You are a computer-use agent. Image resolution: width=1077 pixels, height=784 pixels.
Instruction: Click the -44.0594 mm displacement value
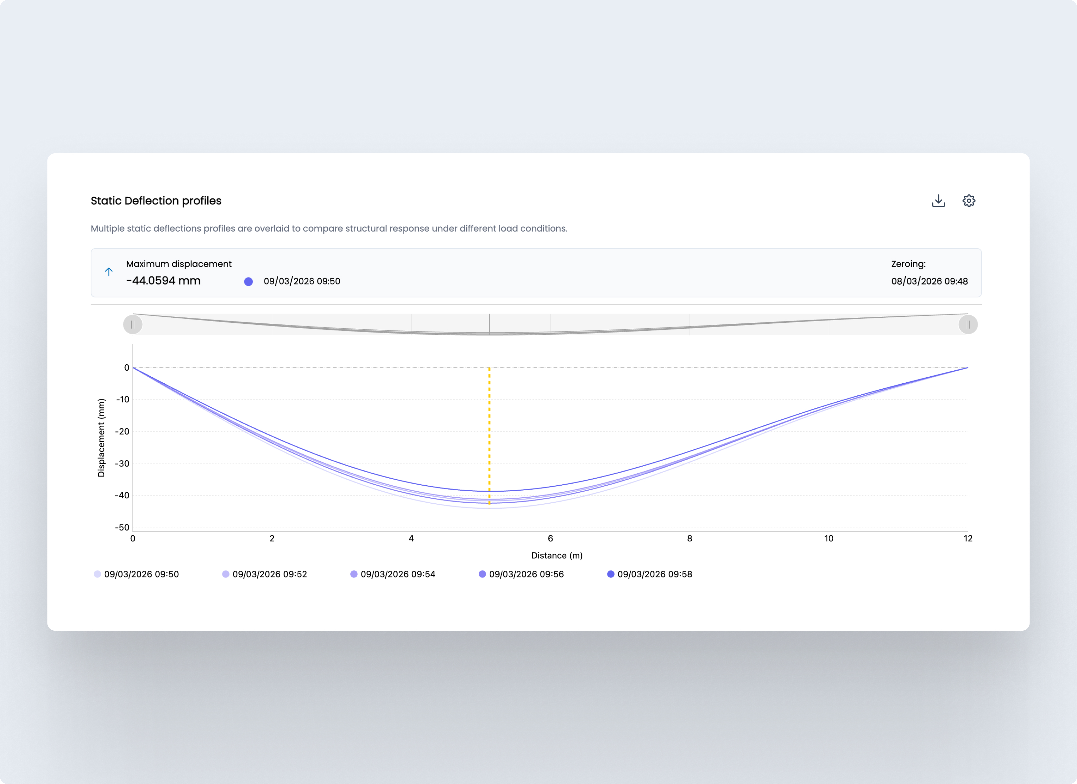[x=163, y=281]
